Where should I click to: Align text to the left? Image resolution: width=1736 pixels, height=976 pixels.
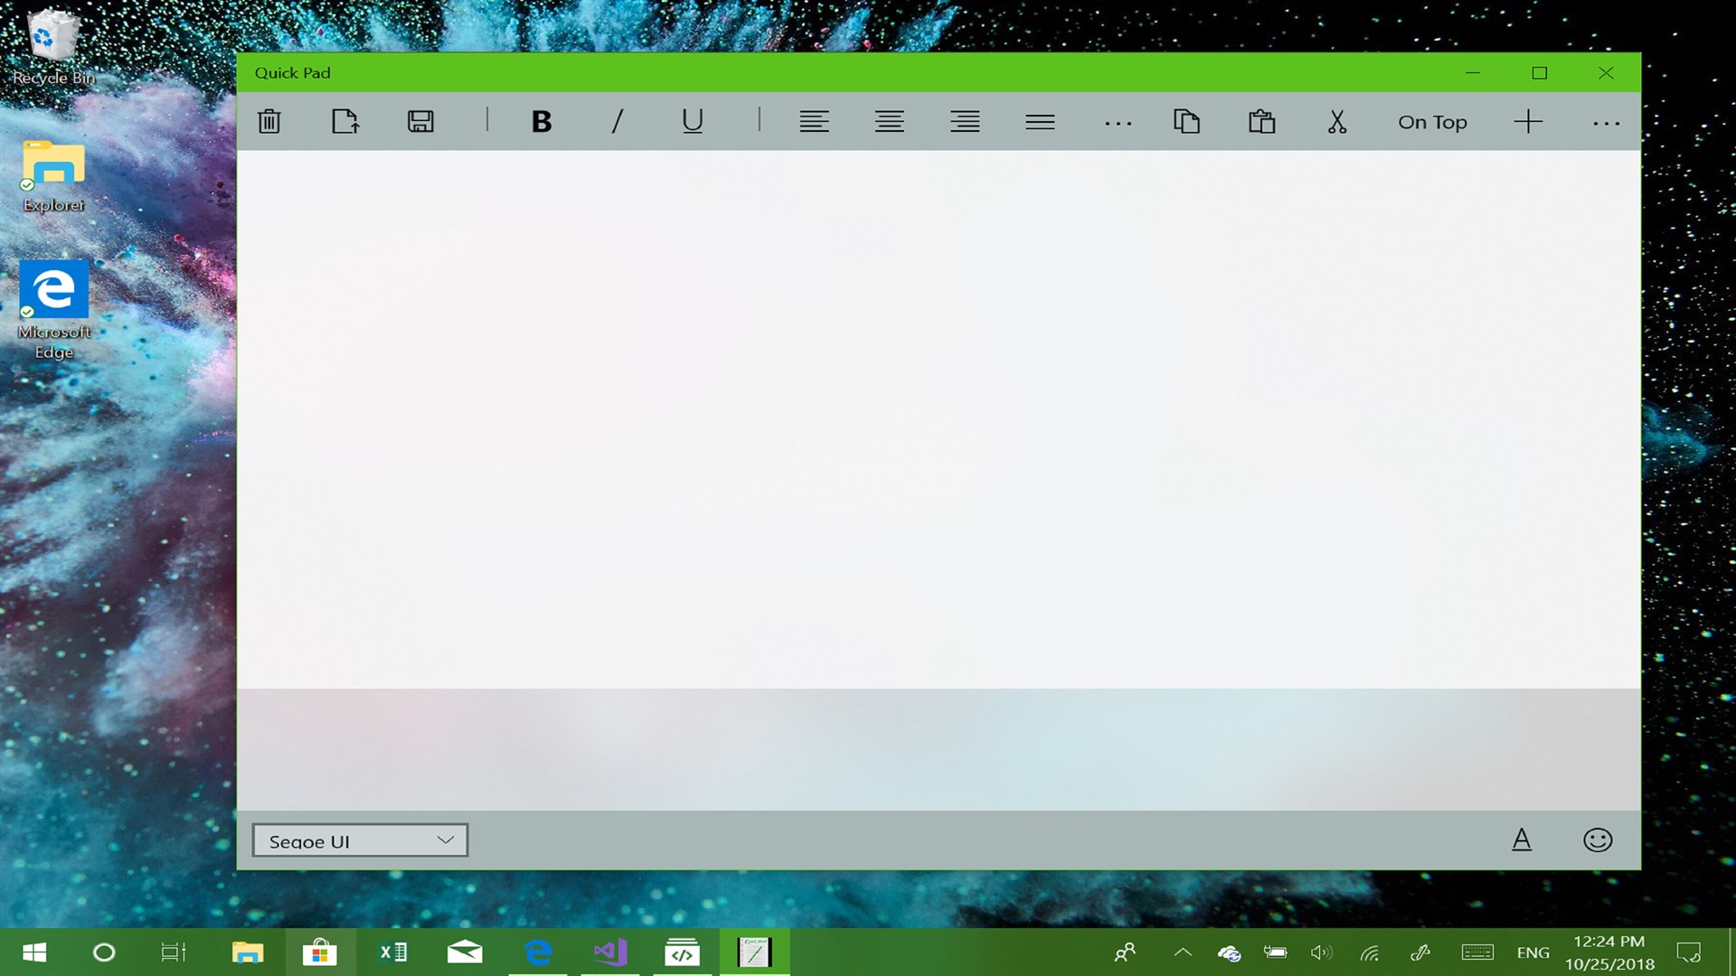click(814, 121)
